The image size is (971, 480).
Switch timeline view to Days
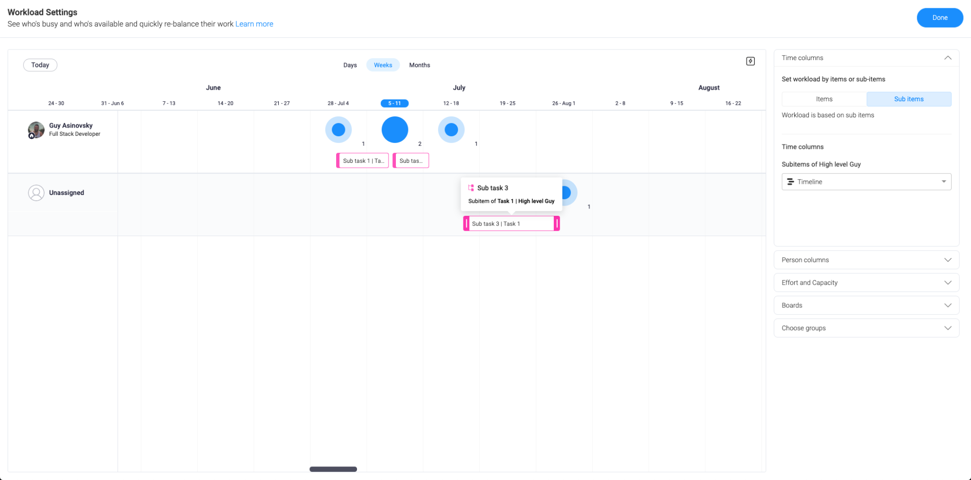coord(350,65)
